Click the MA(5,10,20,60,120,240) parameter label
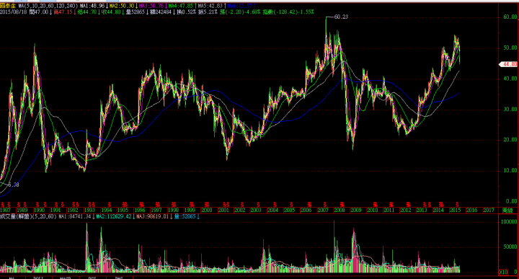Image resolution: width=519 pixels, height=279 pixels. pos(48,6)
